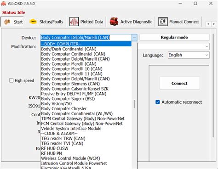Select Body/Dash Continental (CAN)
This screenshot has width=218, height=169.
(86, 49)
